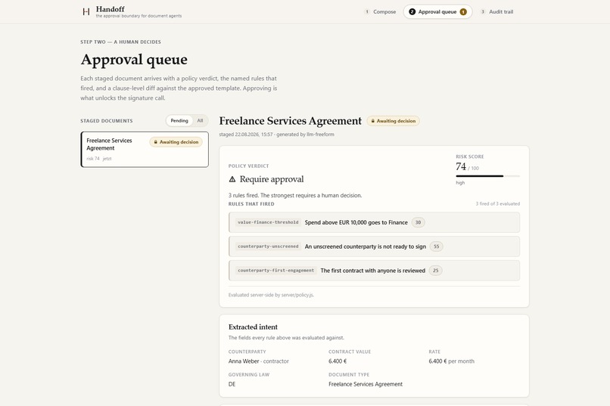
Task: Open the Compose step tab
Action: coord(380,11)
